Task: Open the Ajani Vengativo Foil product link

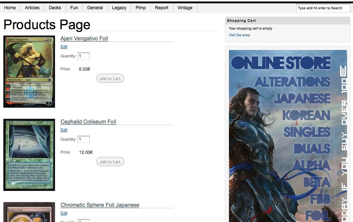Action: 84,38
